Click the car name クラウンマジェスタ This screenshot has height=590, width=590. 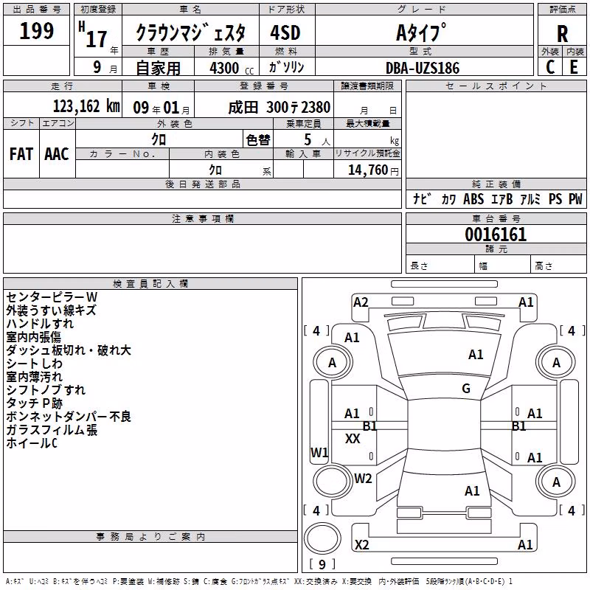tap(191, 32)
